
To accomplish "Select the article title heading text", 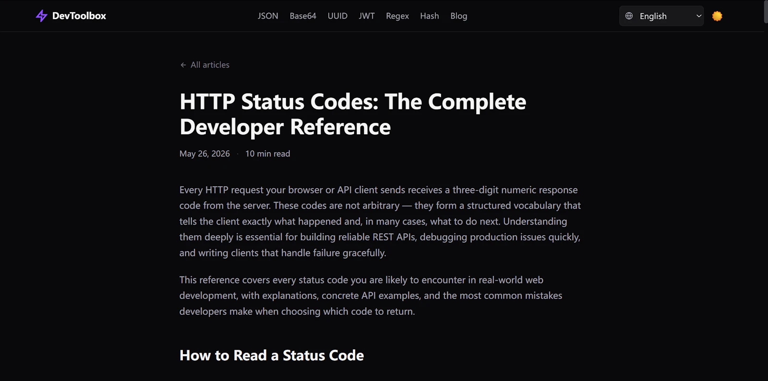I will (353, 114).
